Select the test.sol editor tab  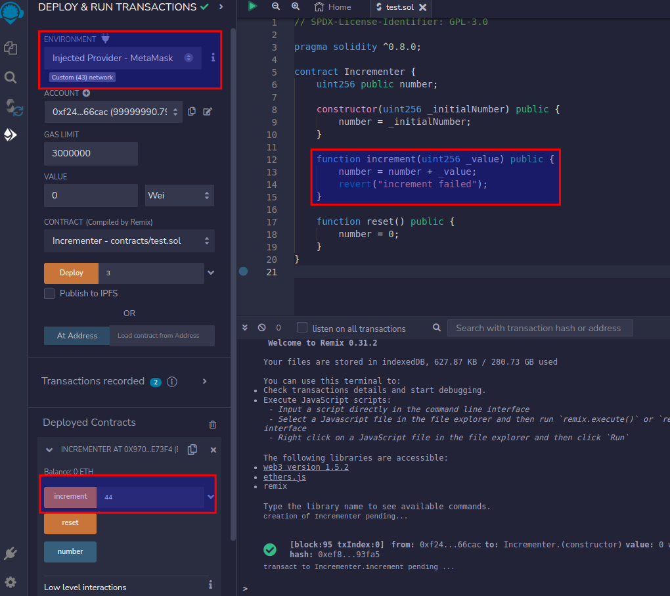[395, 8]
